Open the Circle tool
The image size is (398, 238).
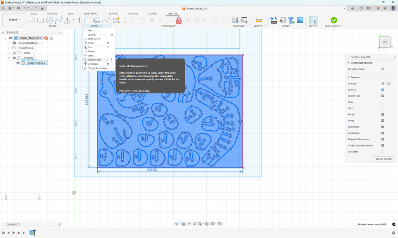point(50,21)
